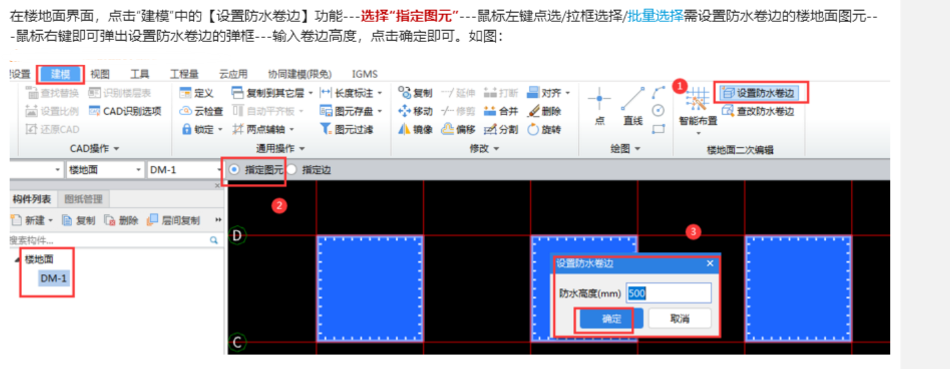Open the 云应用 ribbon tab
This screenshot has width=950, height=369.
point(233,74)
